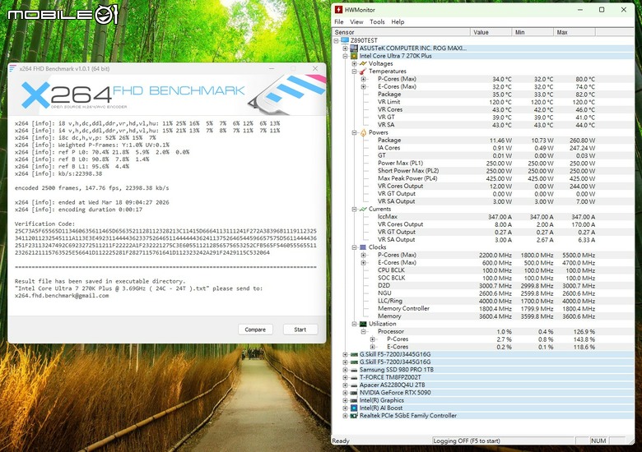This screenshot has height=452, width=642.
Task: Click the Utilization monitor icon
Action: 363,324
